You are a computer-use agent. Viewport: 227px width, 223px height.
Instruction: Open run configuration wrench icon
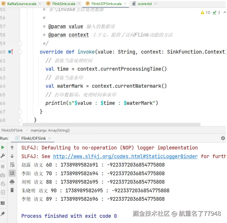3,156
